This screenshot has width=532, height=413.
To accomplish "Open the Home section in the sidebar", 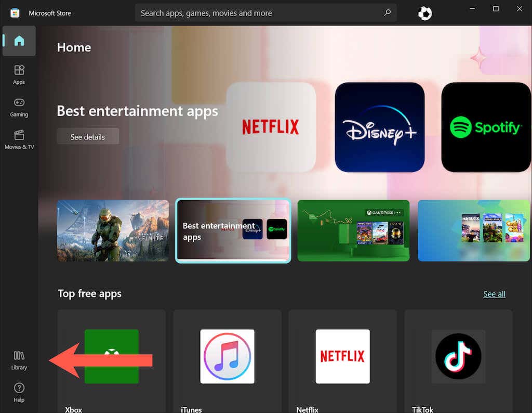I will click(19, 41).
